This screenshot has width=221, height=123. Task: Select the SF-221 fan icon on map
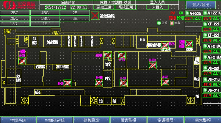122,55
